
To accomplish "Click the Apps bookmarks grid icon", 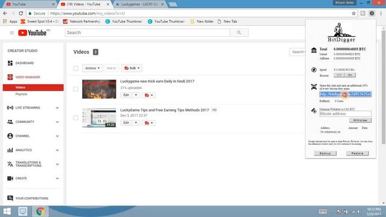I will [x=5, y=22].
